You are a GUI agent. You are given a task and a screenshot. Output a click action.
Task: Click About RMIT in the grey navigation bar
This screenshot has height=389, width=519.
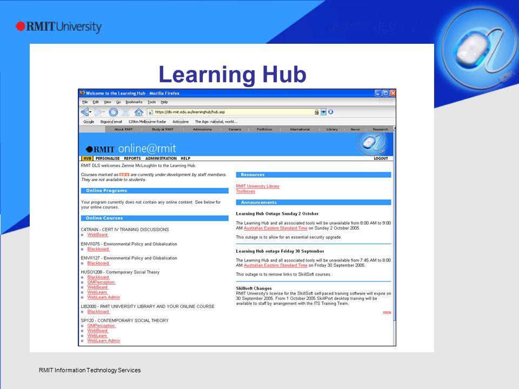tap(123, 129)
